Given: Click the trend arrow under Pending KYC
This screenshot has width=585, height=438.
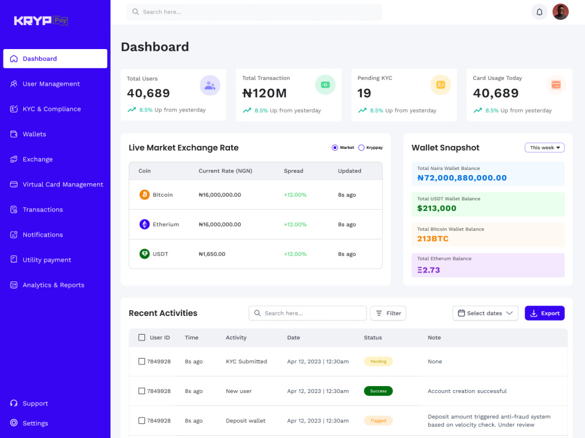Looking at the screenshot, I should [362, 110].
